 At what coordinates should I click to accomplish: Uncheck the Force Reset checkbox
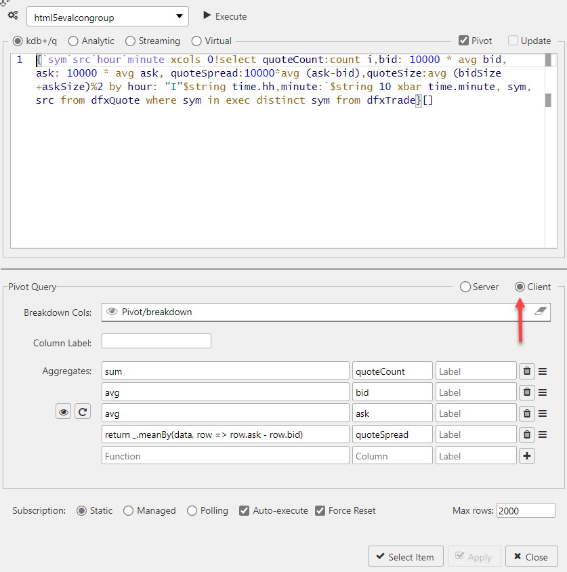pos(320,510)
